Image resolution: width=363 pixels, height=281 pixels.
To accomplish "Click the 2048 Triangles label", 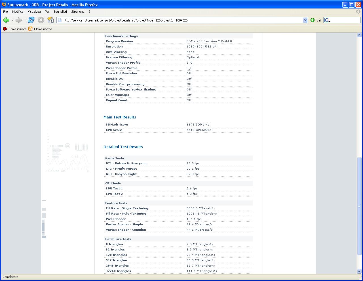I will [x=117, y=265].
